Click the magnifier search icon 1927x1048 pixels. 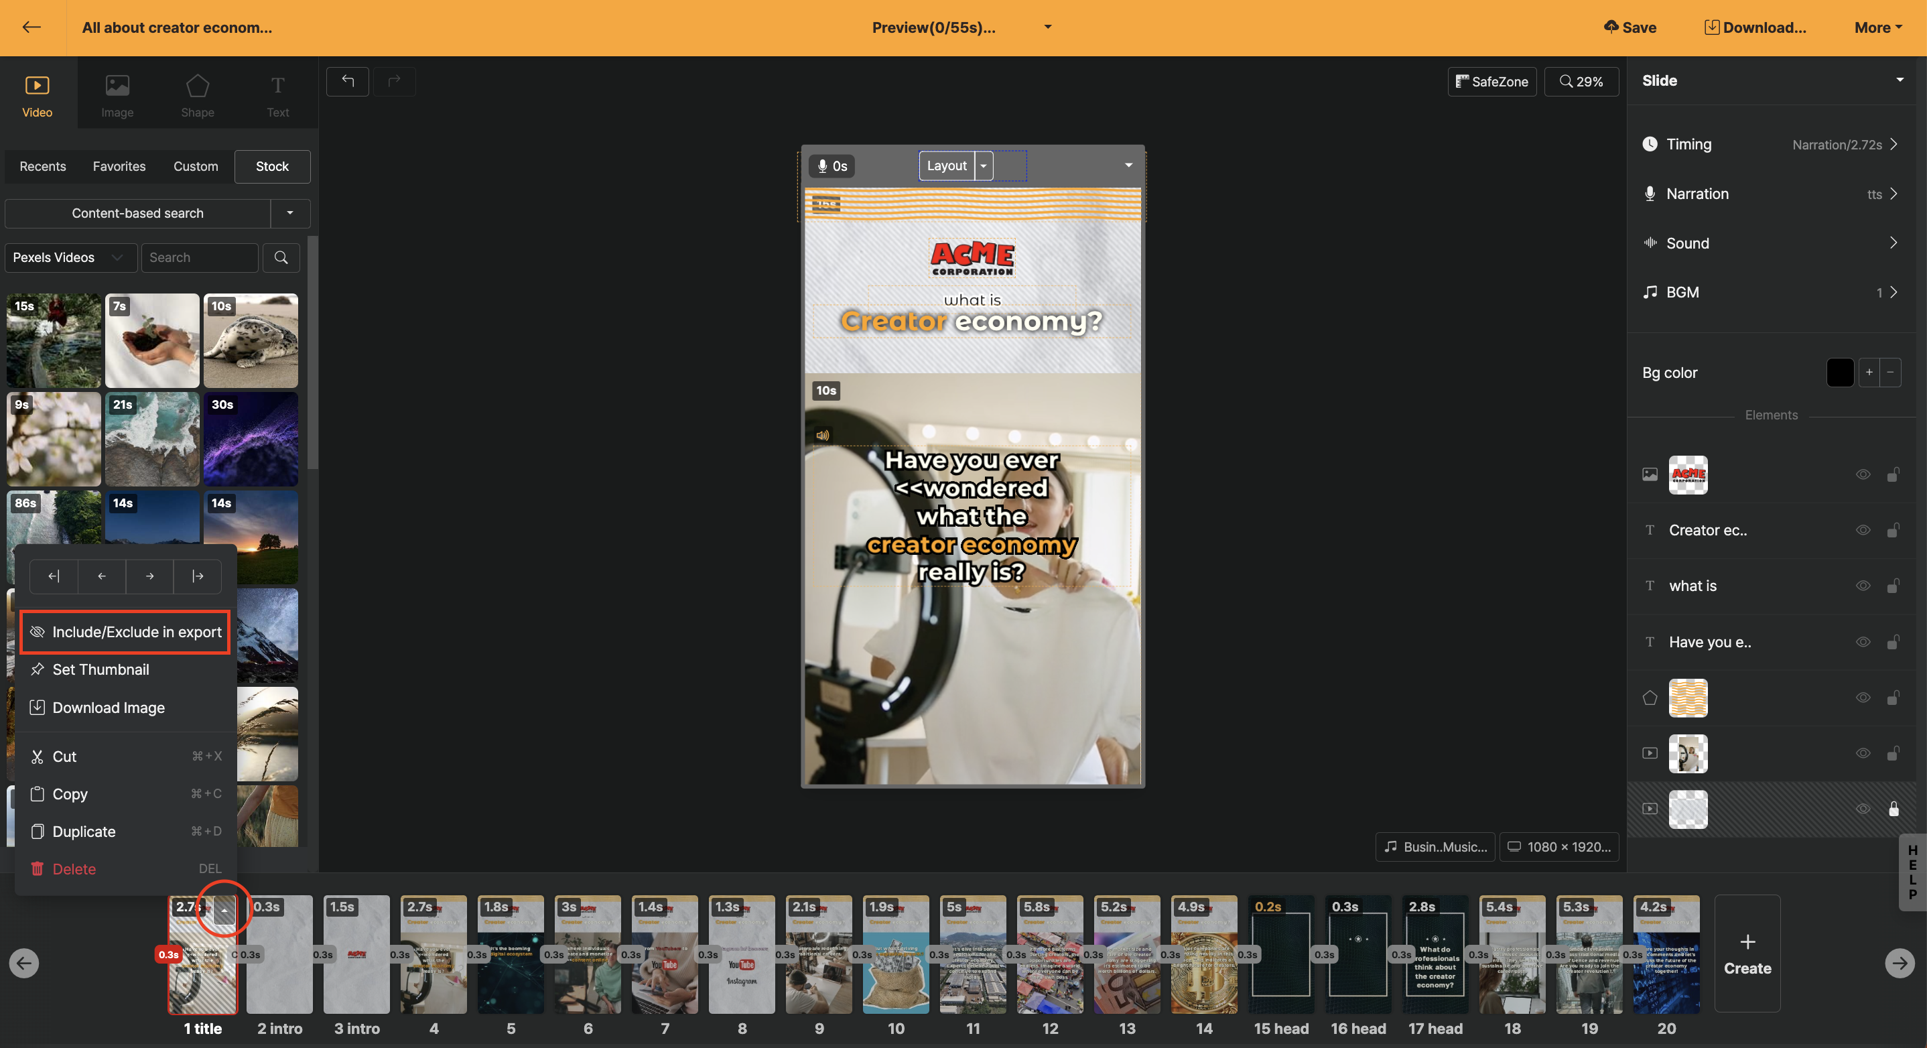pos(281,257)
